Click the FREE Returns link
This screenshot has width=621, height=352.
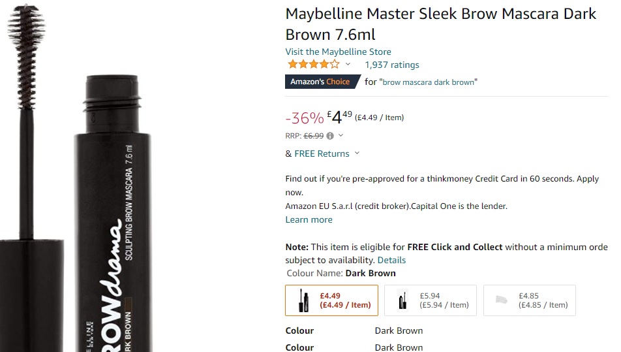(x=322, y=153)
